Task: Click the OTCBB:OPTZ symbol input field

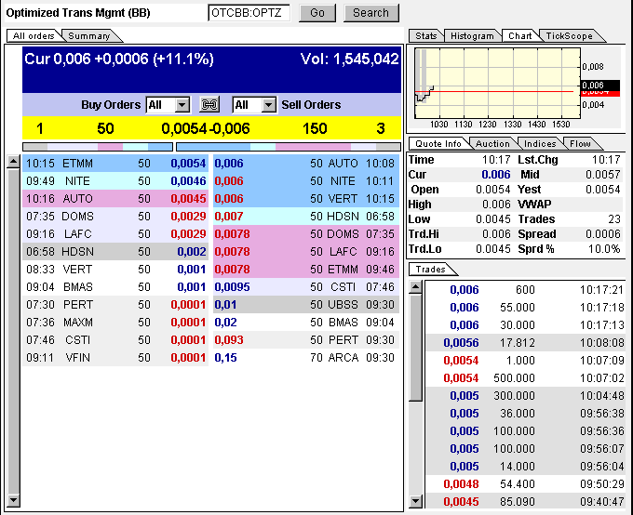Action: (x=249, y=13)
